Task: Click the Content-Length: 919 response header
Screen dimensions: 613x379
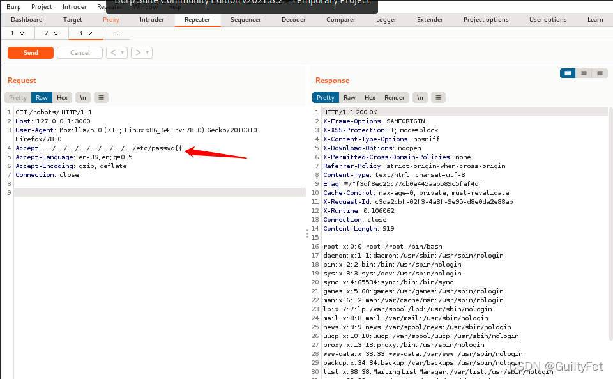Action: click(358, 228)
